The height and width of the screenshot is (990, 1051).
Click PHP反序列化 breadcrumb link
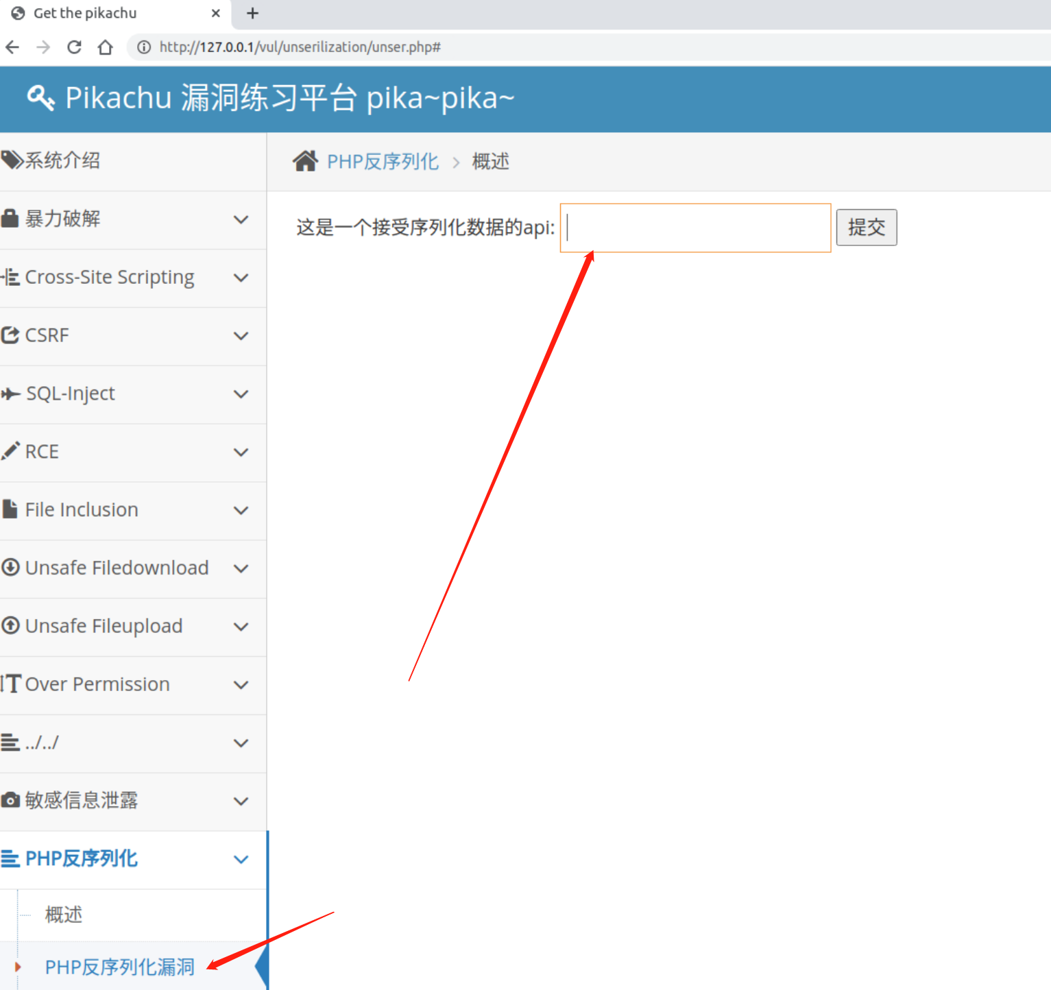pos(383,162)
